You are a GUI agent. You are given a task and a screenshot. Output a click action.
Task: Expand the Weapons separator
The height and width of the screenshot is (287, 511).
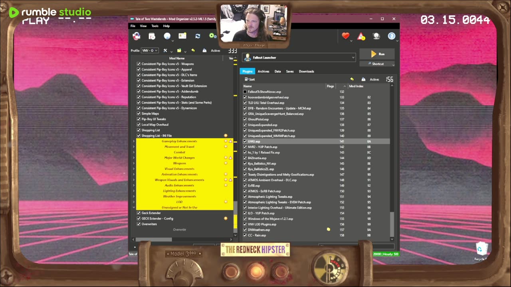(134, 163)
